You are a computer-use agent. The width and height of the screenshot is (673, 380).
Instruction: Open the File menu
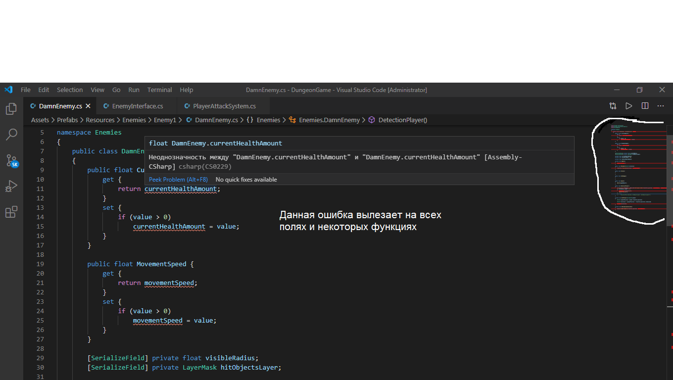click(x=26, y=90)
